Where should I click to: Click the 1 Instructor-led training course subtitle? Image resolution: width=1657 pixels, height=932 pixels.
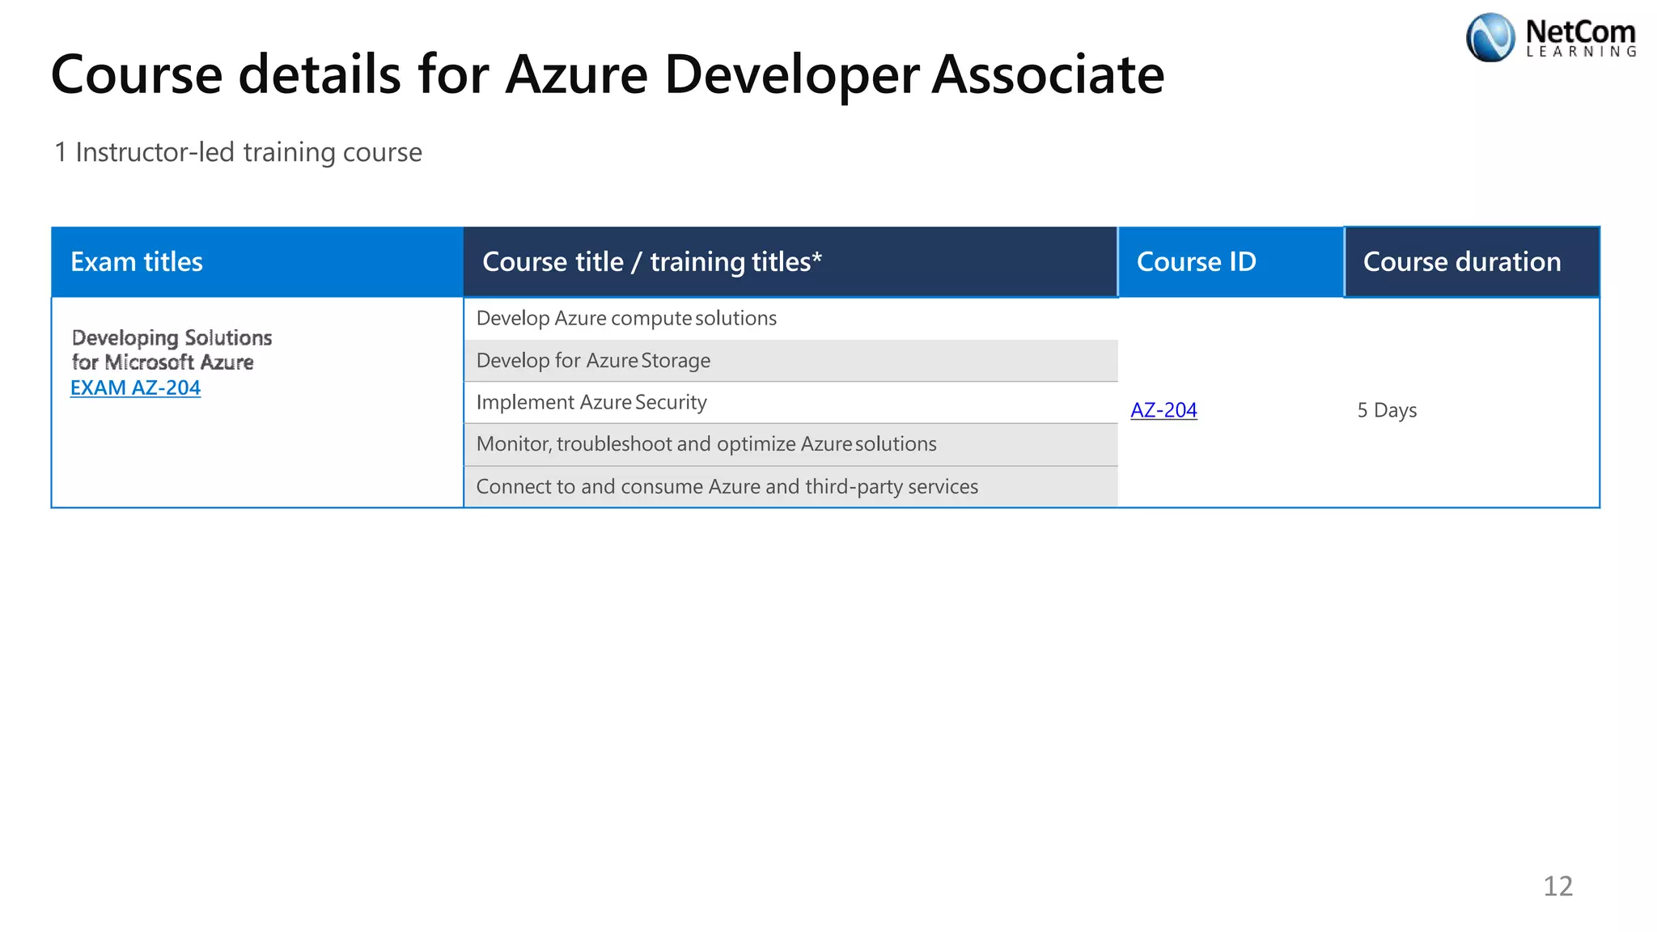click(x=238, y=152)
